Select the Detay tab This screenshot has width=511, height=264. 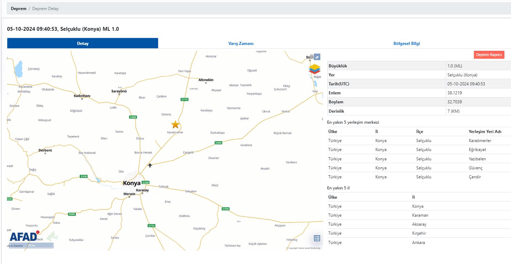tap(83, 43)
